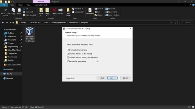Switch to the Share ribbon tab
The image size is (195, 109).
(20, 5)
